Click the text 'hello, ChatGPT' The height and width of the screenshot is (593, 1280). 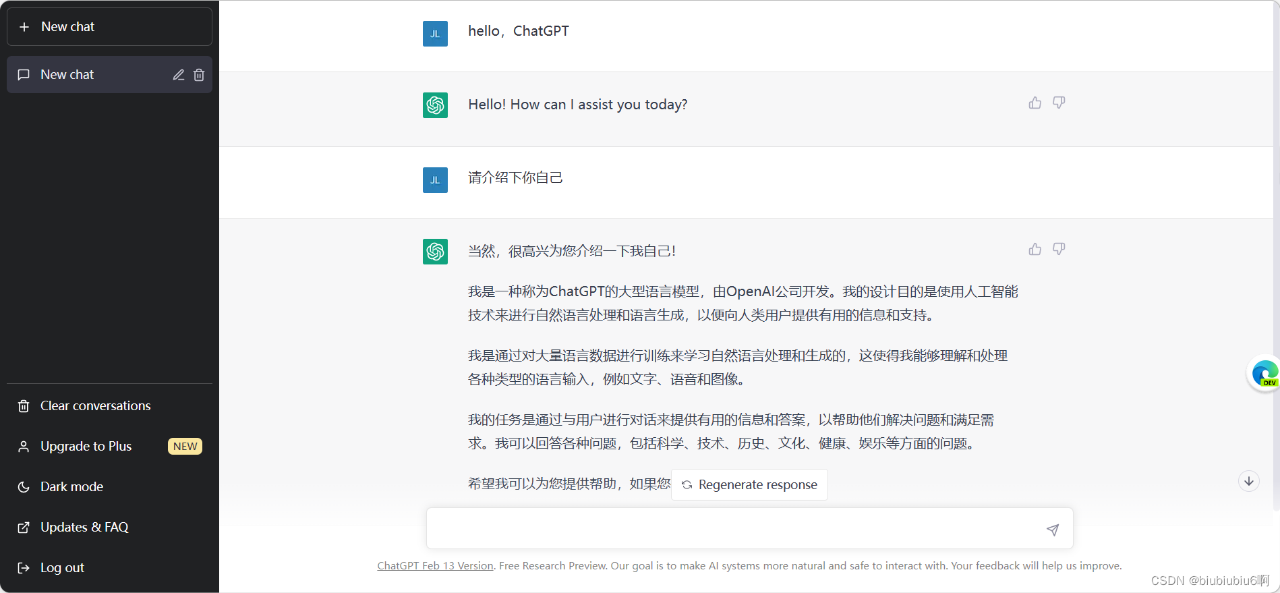[519, 31]
